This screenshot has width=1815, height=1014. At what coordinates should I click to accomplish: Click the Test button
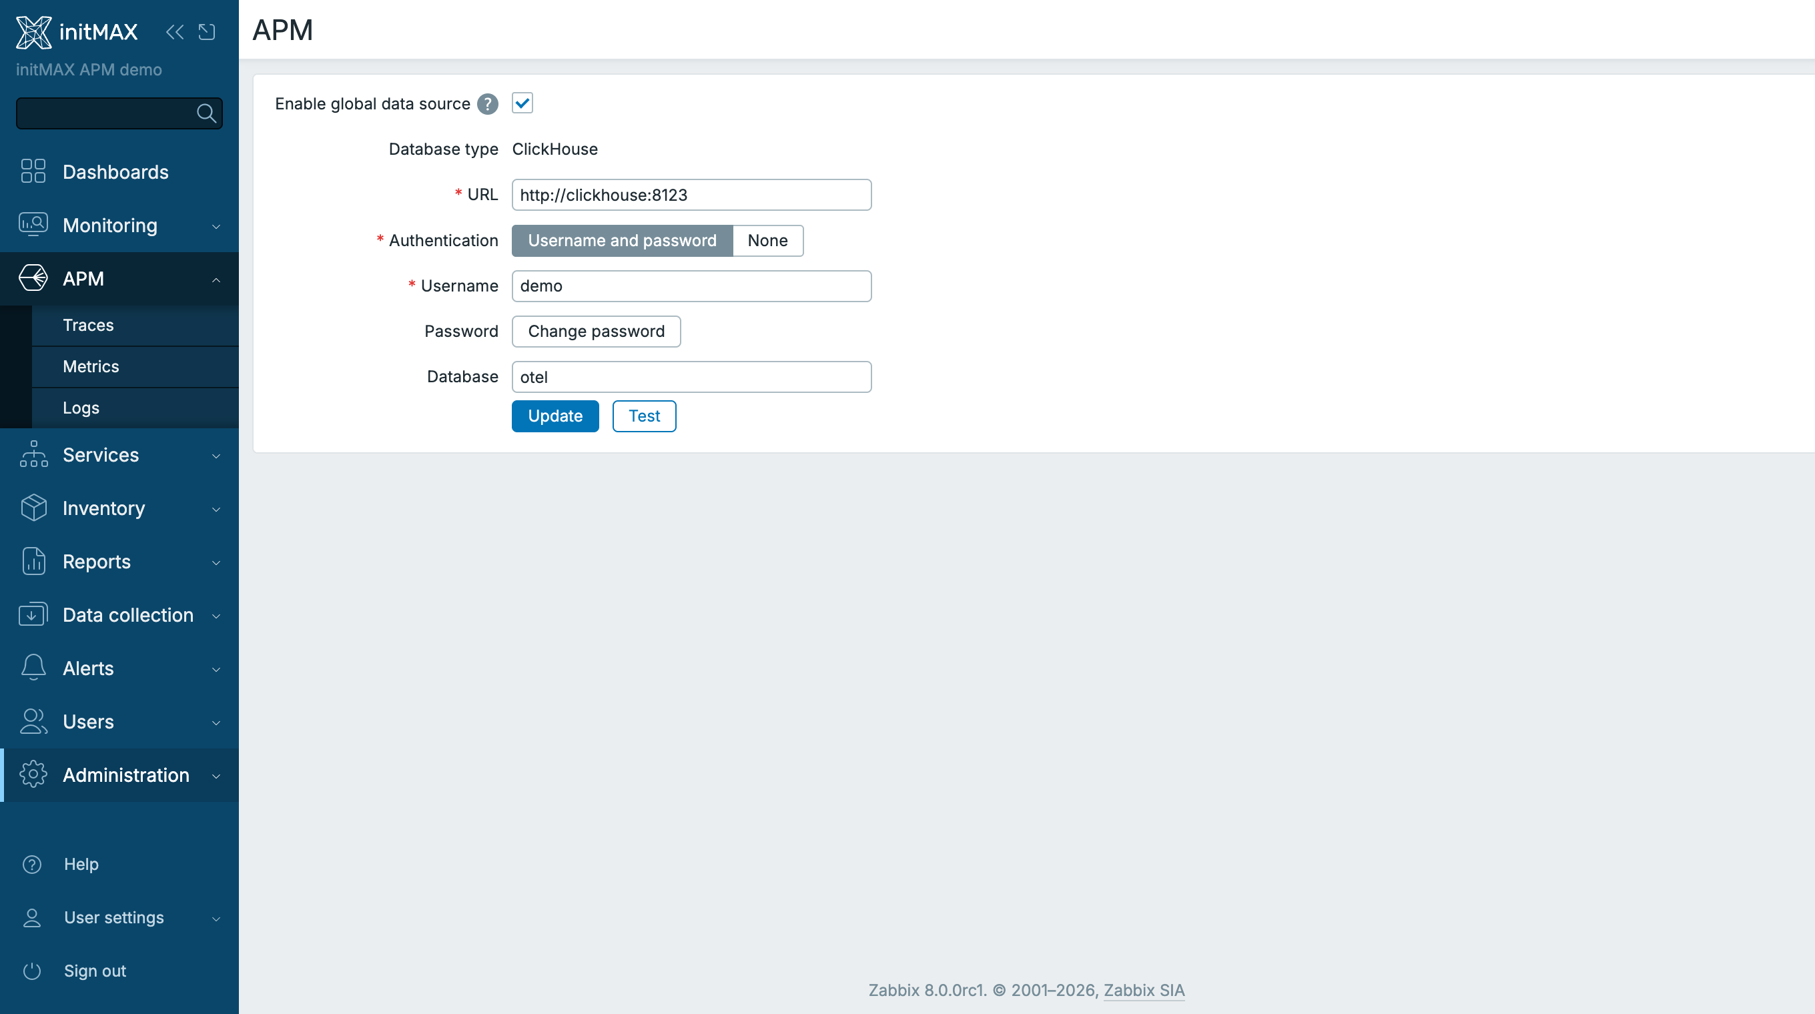pyautogui.click(x=644, y=416)
